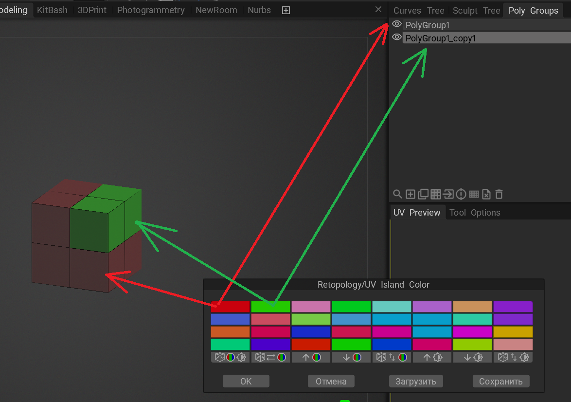
Task: Click the plus icon next to the Nurbs tab
Action: pyautogui.click(x=285, y=10)
